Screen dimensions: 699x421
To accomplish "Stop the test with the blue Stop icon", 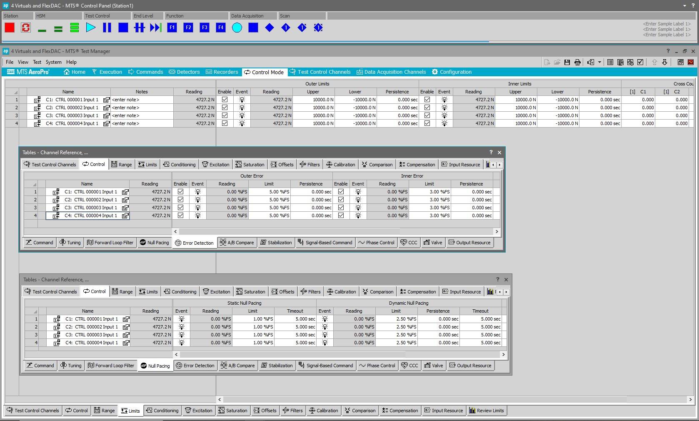I will (123, 28).
